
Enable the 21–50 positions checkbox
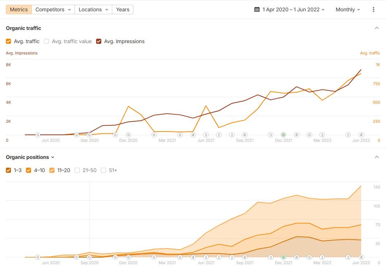click(x=77, y=170)
